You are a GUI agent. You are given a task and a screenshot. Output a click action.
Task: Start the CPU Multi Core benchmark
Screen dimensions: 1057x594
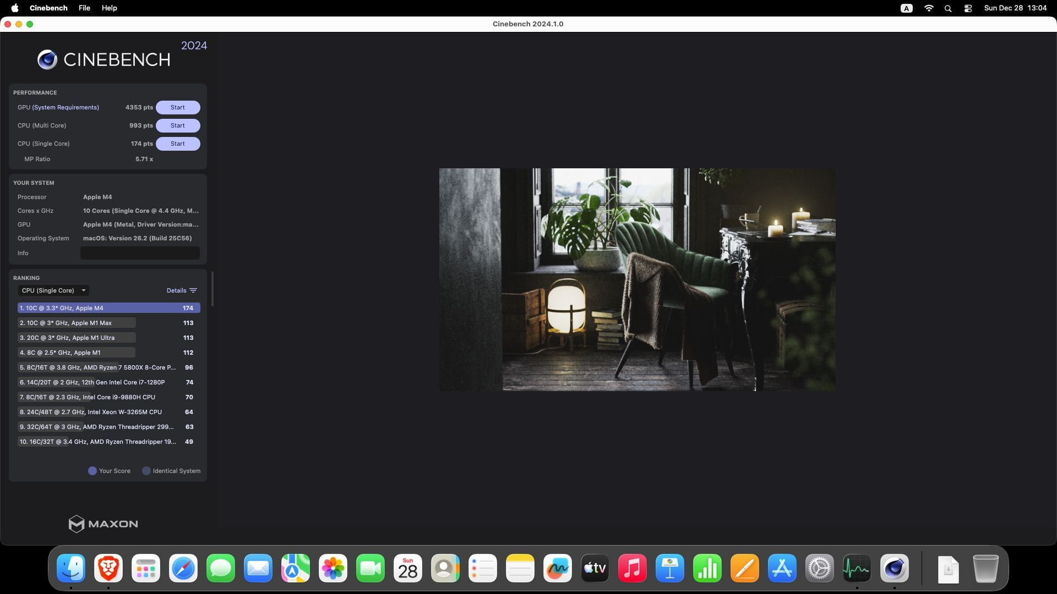[177, 125]
